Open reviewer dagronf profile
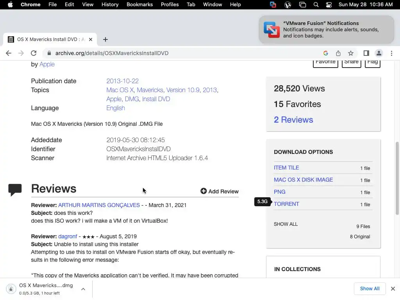The width and height of the screenshot is (400, 300). pos(68,236)
